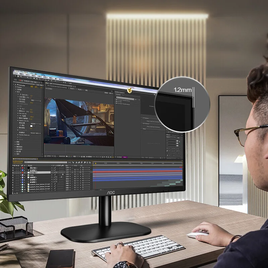This screenshot has width=268, height=268.
Task: Click the yellow playhead marker on the time ruler
Action: [x=95, y=163]
